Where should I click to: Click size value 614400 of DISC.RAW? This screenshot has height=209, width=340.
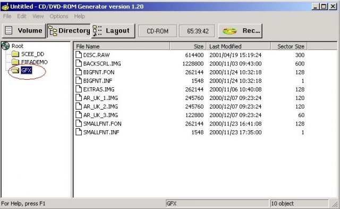(x=194, y=55)
